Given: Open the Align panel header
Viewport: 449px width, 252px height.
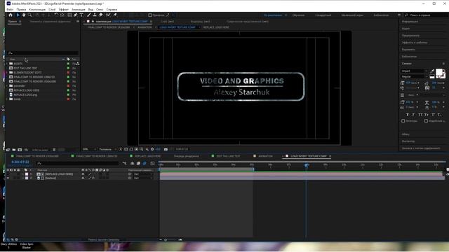Looking at the screenshot, I should click(x=408, y=50).
